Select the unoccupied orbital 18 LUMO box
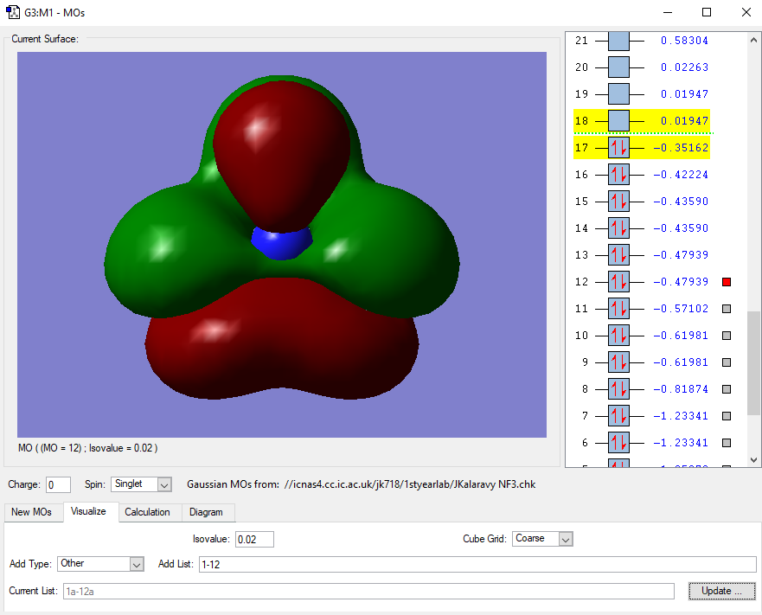 click(x=618, y=121)
